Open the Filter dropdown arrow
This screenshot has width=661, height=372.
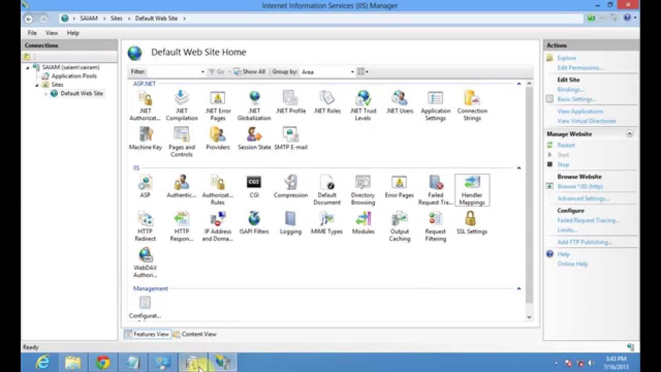point(202,72)
